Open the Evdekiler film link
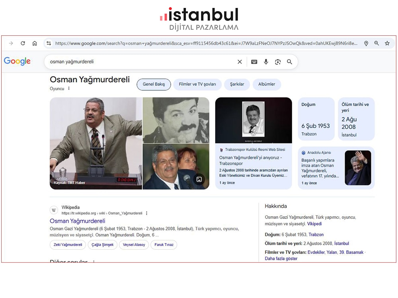398x298 pixels. (x=316, y=252)
